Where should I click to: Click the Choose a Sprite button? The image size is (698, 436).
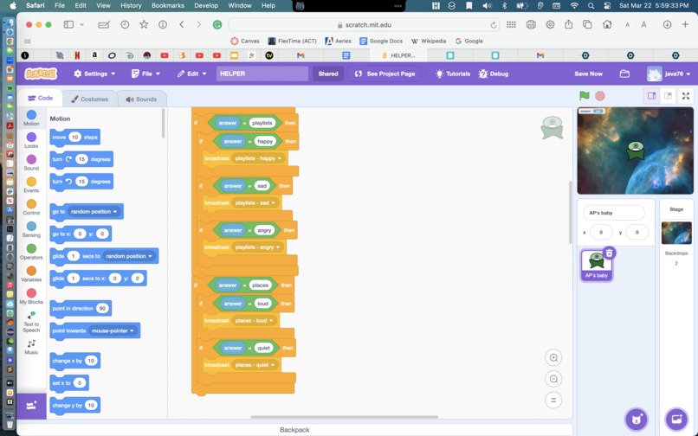tap(637, 419)
